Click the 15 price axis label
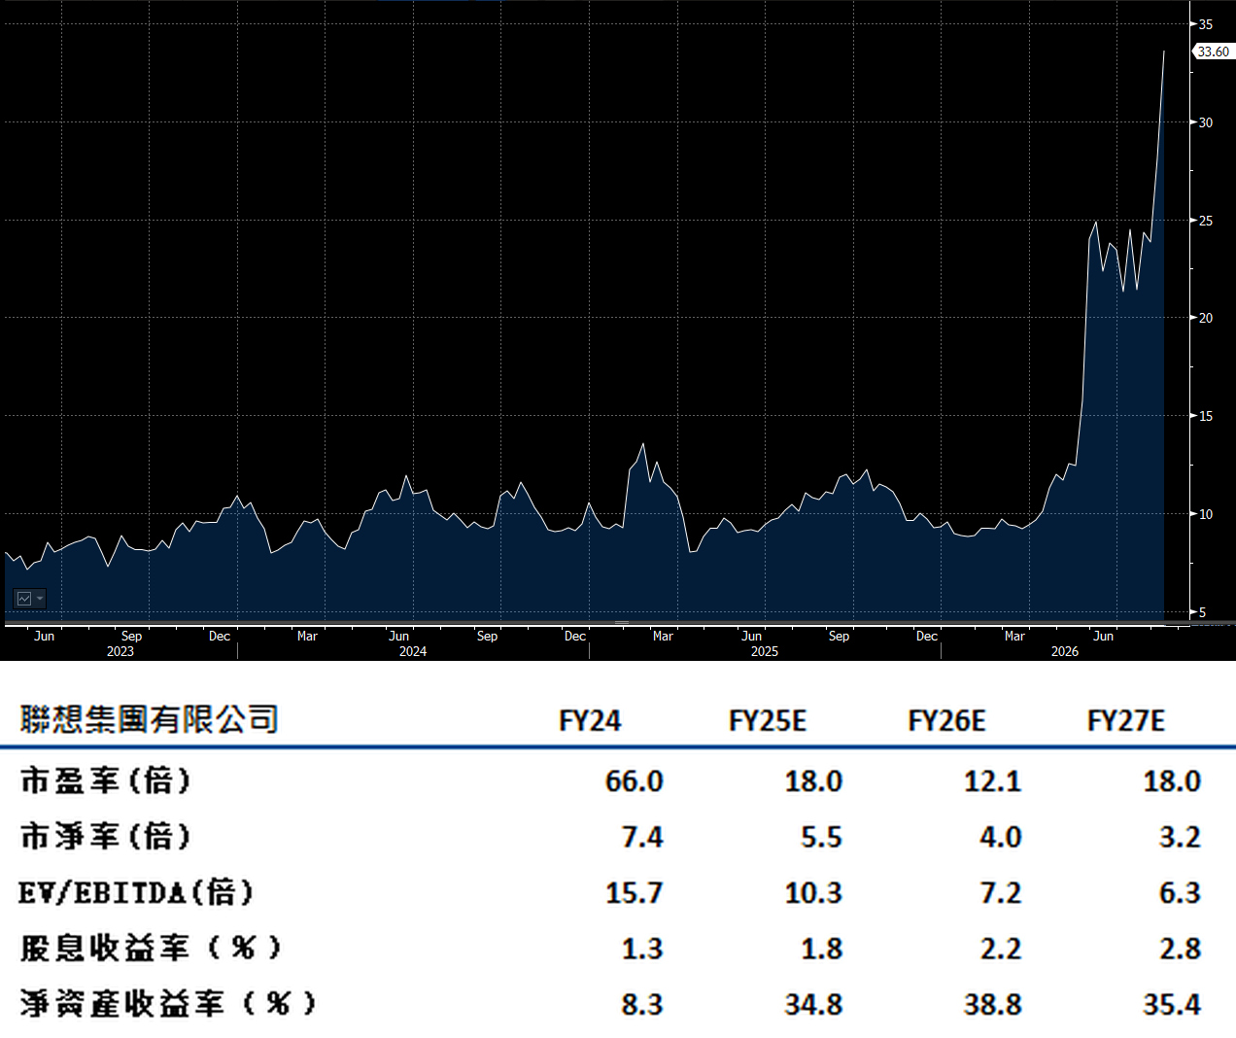The width and height of the screenshot is (1236, 1038). 1205,416
